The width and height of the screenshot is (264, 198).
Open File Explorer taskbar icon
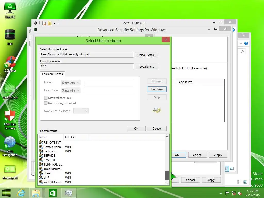[x=36, y=193]
